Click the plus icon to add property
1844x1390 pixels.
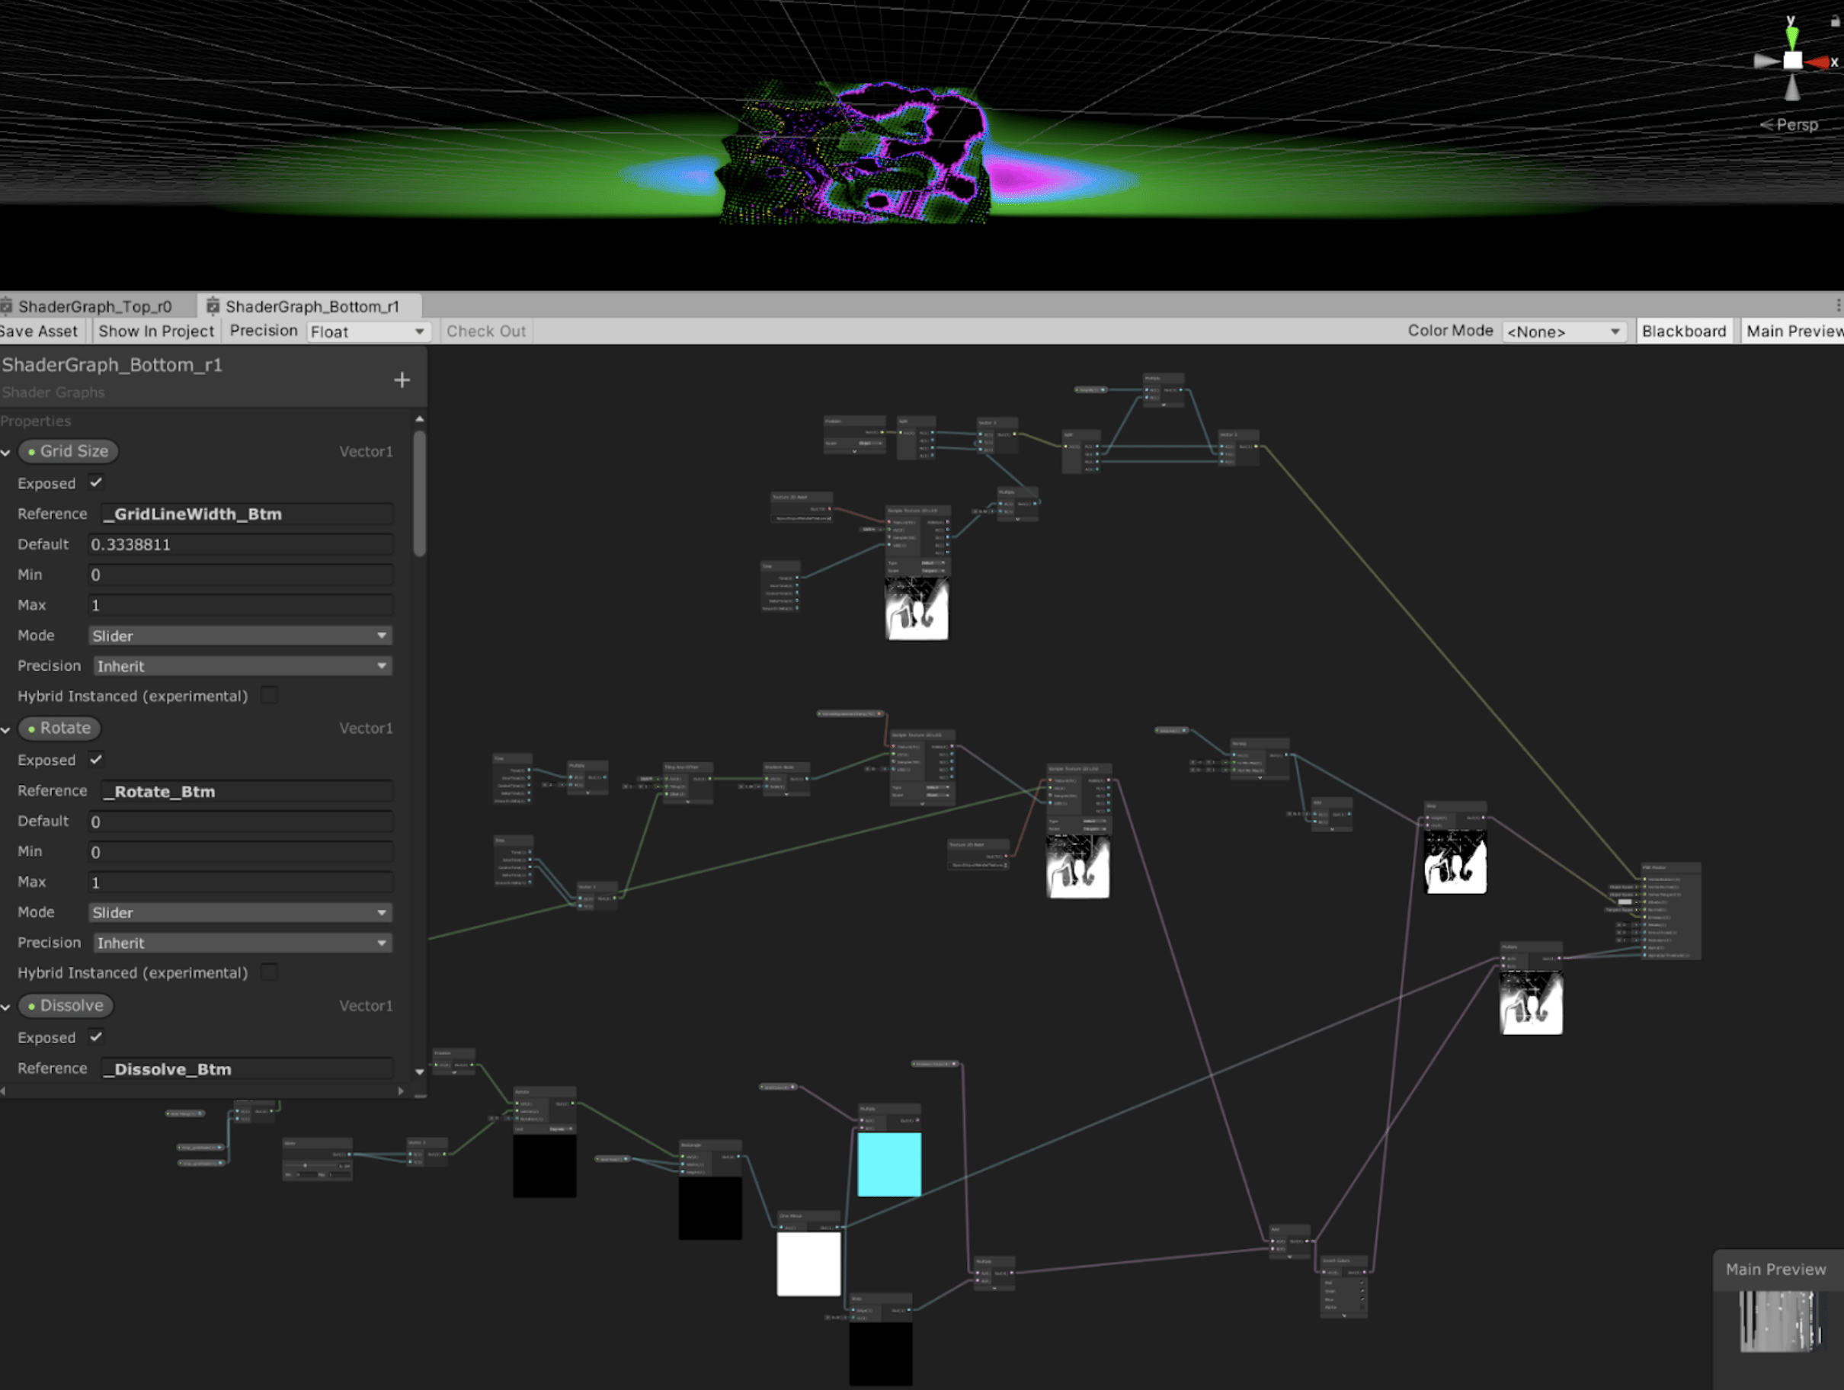coord(402,380)
